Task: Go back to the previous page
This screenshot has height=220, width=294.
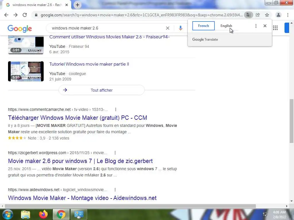Action: [6, 15]
